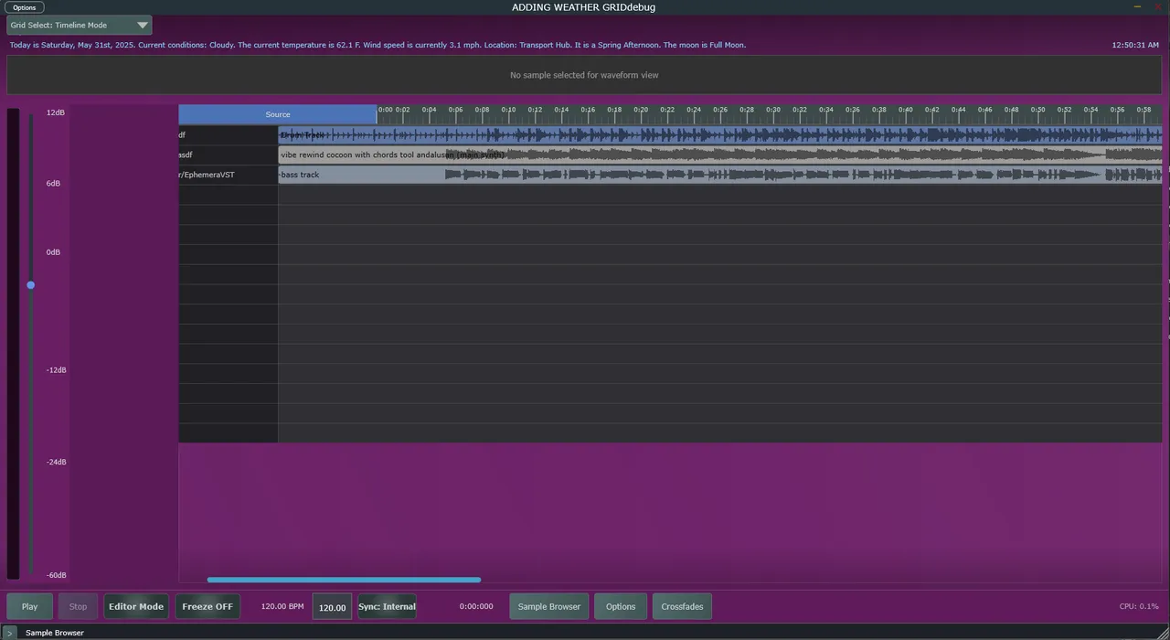Toggle Freeze OFF to on
Viewport: 1170px width, 640px height.
pos(207,606)
